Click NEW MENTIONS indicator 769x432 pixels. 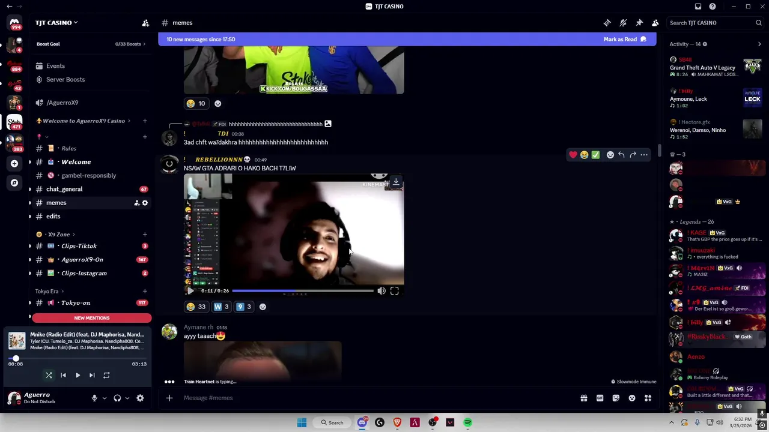point(92,318)
